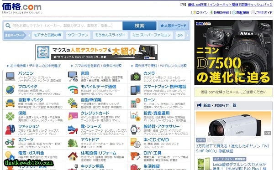Click the HUAWEI green phone thumbnail

click(204, 164)
